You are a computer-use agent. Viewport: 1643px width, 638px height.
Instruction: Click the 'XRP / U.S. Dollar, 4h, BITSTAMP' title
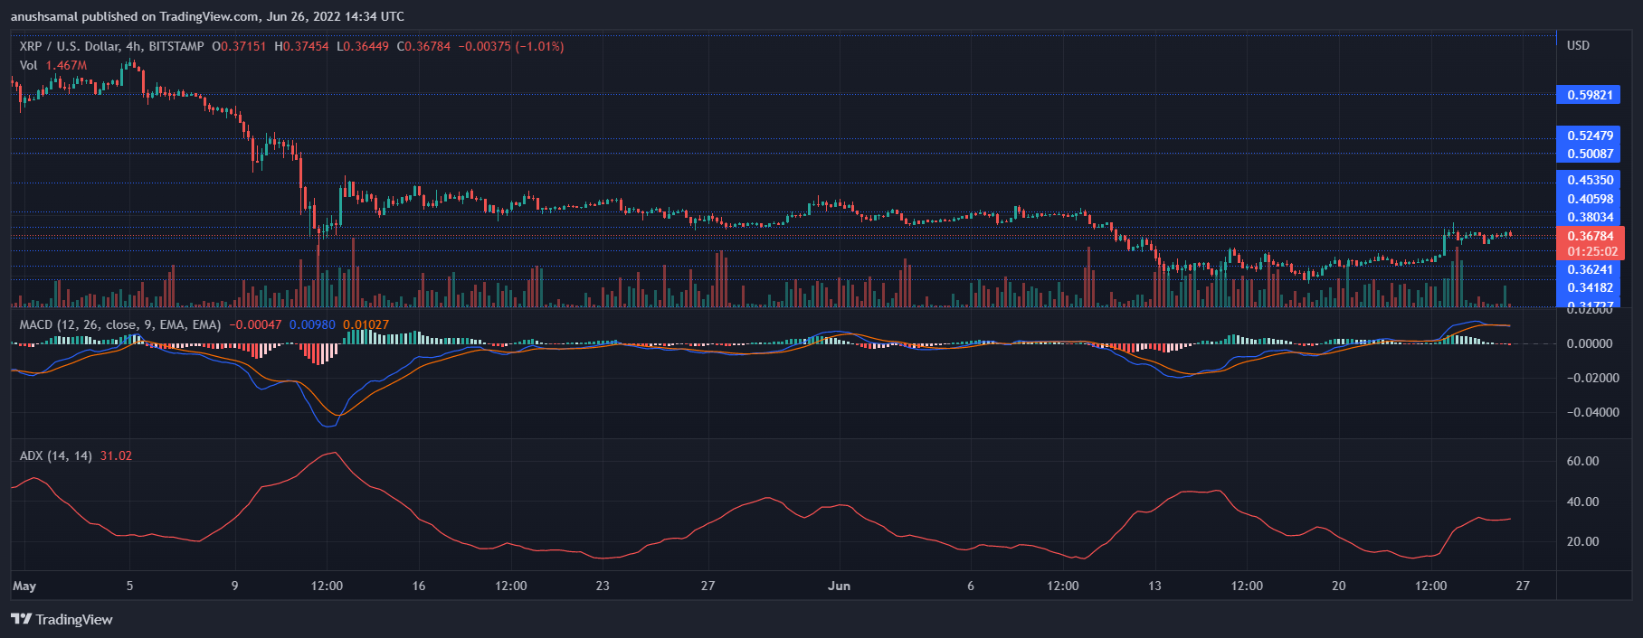112,46
